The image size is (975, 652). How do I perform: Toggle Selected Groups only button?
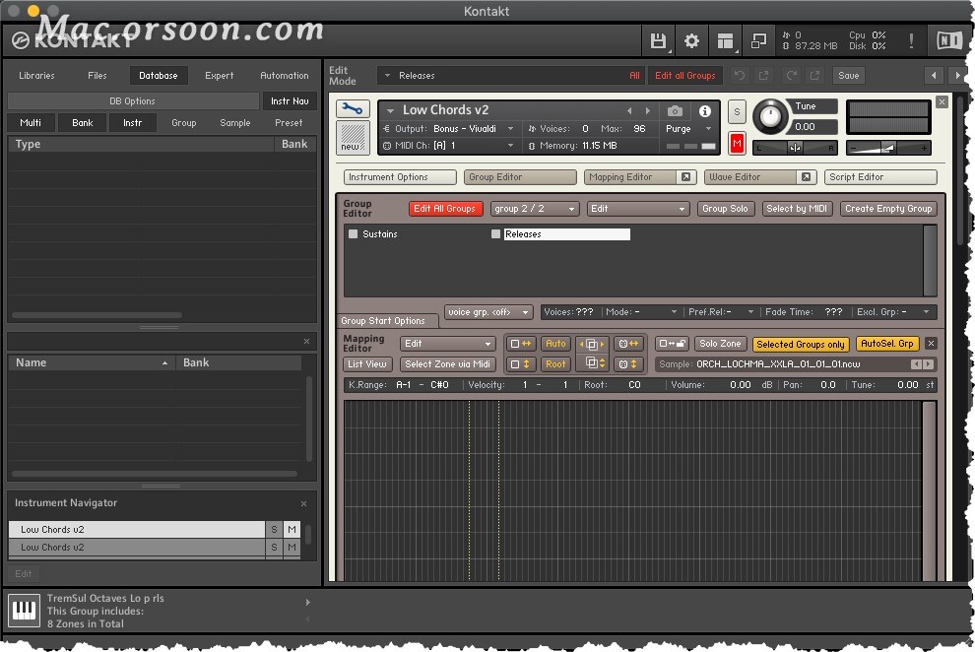(x=801, y=344)
